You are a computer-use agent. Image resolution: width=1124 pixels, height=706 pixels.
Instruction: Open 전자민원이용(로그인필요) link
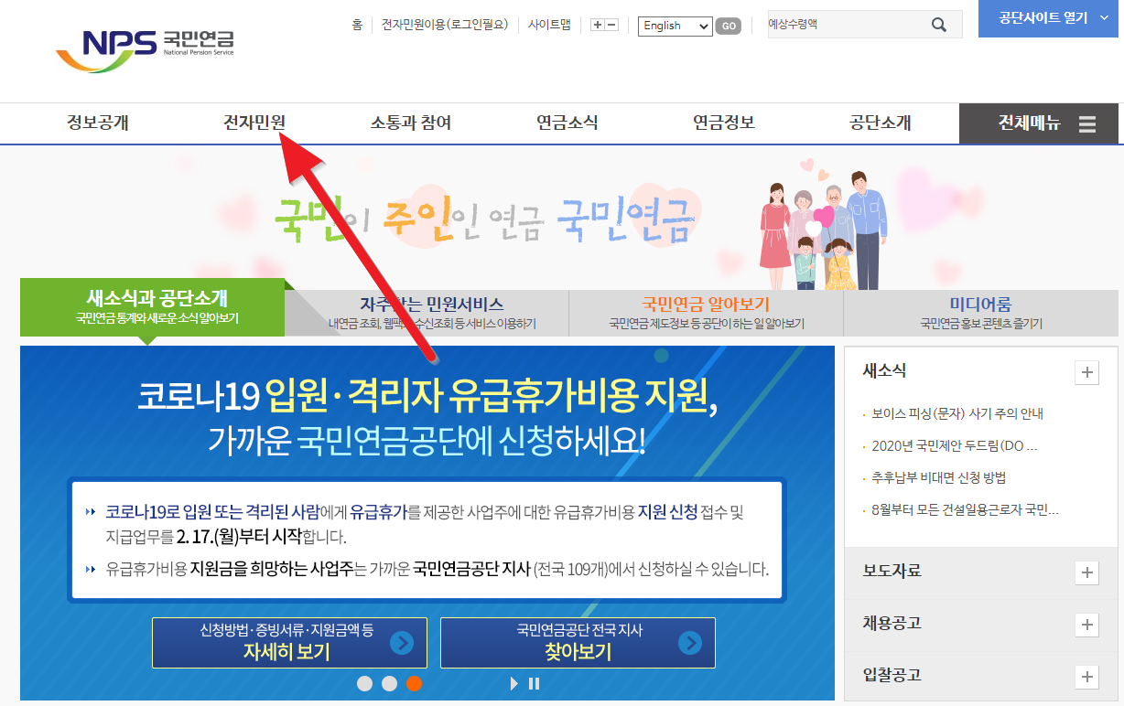[445, 26]
